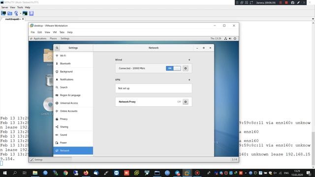This screenshot has height=177, width=315.
Task: Open MTPuTTY Help menu
Action: click(x=28, y=7)
